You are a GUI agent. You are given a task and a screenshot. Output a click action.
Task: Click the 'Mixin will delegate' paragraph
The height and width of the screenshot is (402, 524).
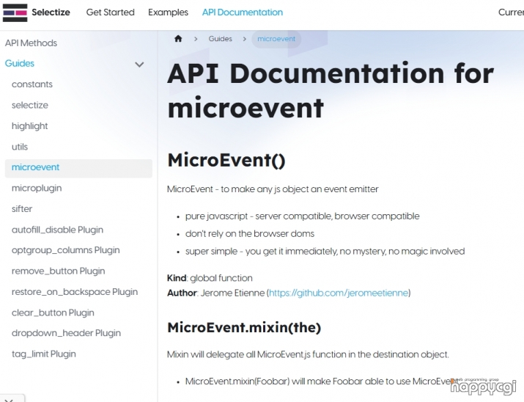308,354
